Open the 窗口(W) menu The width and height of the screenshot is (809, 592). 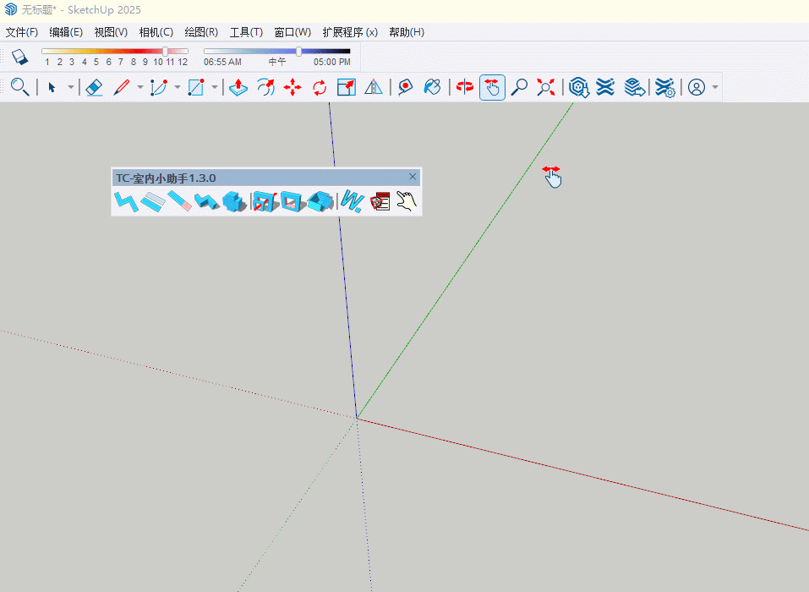pyautogui.click(x=292, y=32)
